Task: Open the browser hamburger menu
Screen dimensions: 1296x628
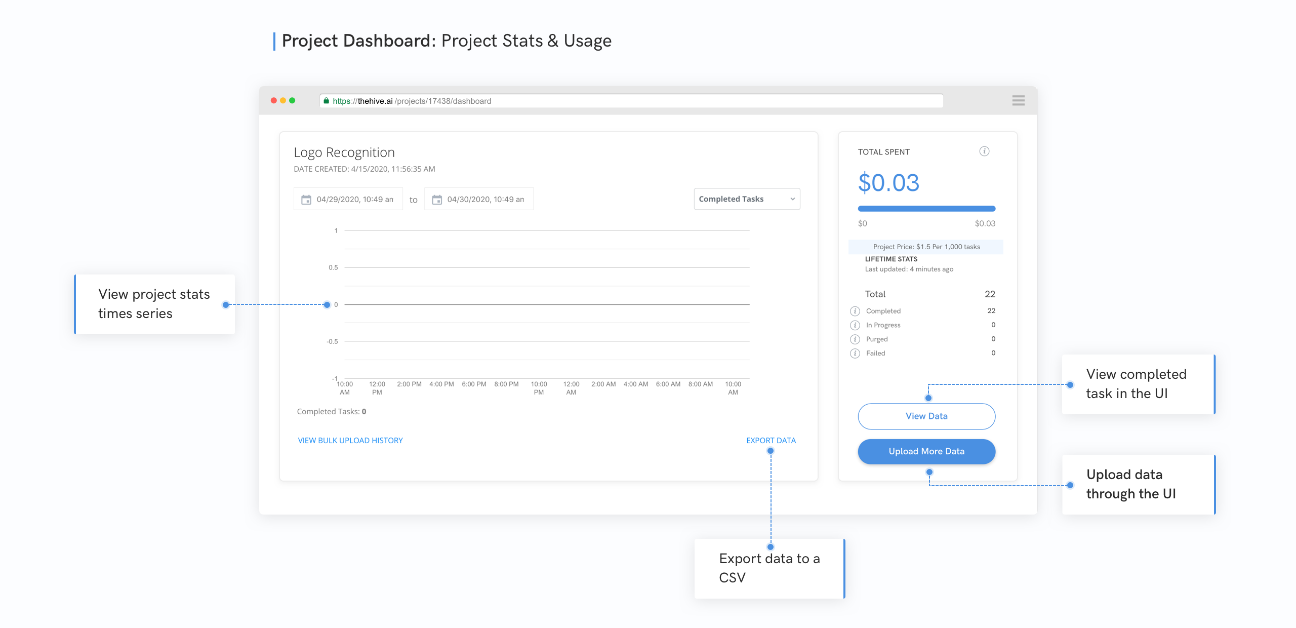Action: (x=1019, y=100)
